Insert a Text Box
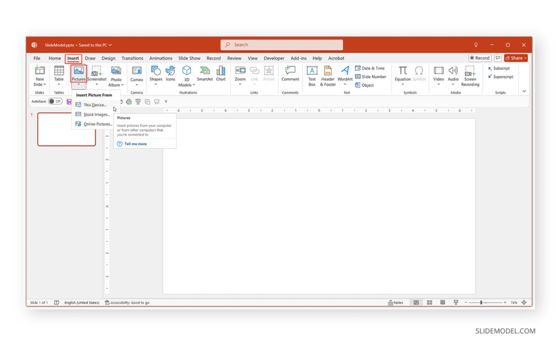The width and height of the screenshot is (558, 345). coord(312,76)
